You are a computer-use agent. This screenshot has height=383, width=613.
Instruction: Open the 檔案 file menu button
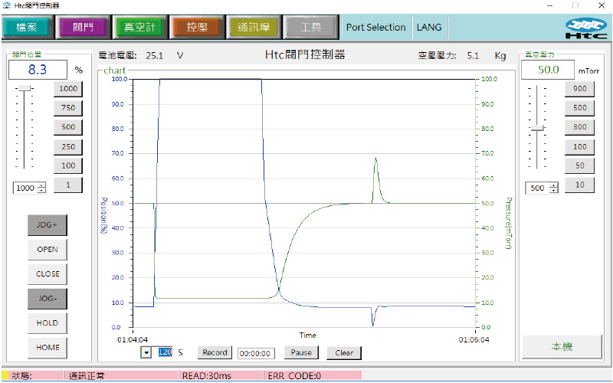pos(27,27)
